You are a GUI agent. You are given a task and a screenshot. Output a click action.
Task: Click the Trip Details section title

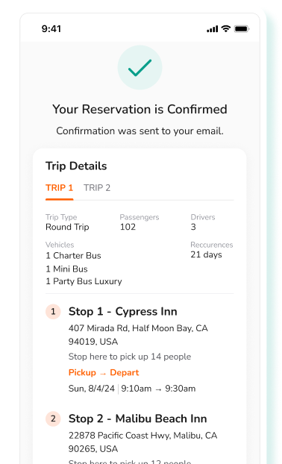[76, 166]
